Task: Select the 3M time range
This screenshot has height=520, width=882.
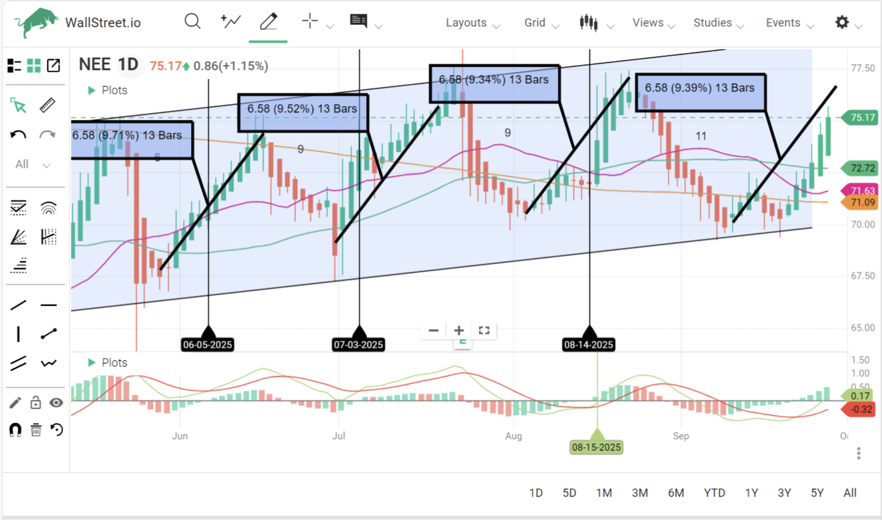Action: pos(639,493)
